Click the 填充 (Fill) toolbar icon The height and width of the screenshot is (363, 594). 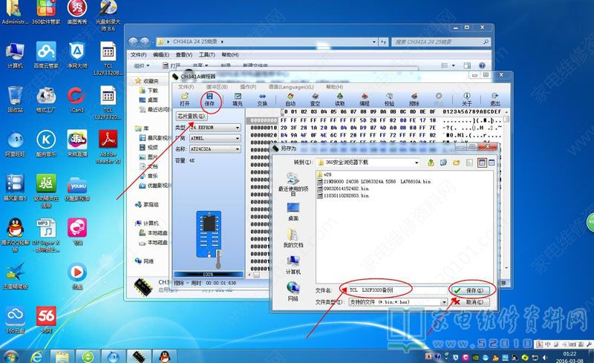click(x=238, y=99)
